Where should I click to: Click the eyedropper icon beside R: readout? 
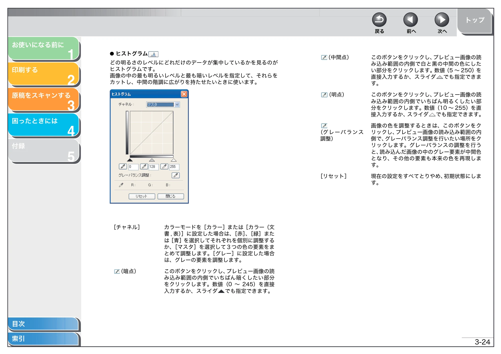(121, 185)
